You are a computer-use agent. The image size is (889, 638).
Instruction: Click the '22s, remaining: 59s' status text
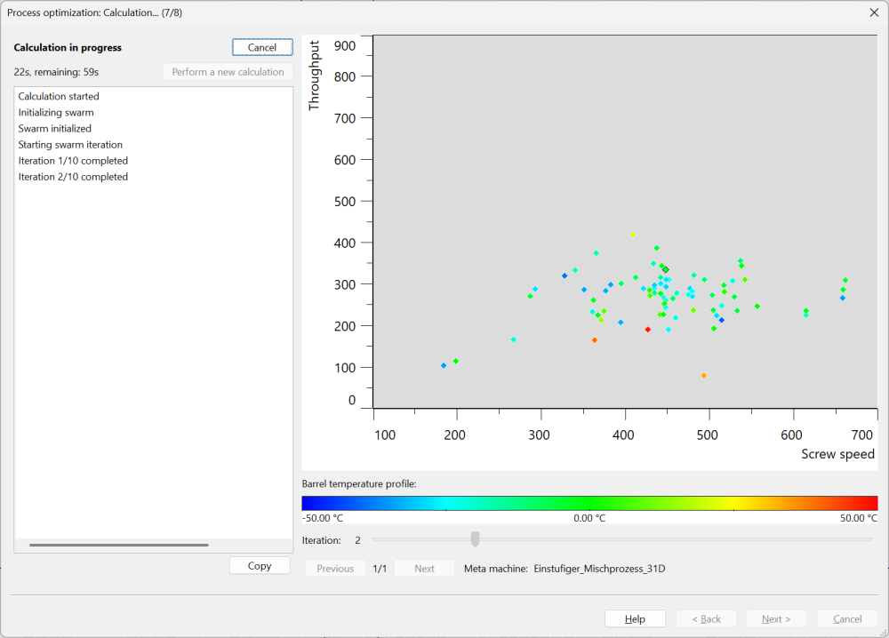coord(56,72)
